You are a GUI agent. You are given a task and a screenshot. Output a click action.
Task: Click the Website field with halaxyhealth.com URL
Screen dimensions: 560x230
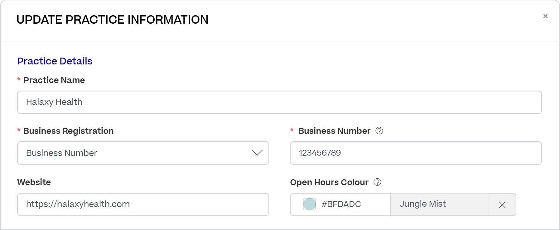143,204
